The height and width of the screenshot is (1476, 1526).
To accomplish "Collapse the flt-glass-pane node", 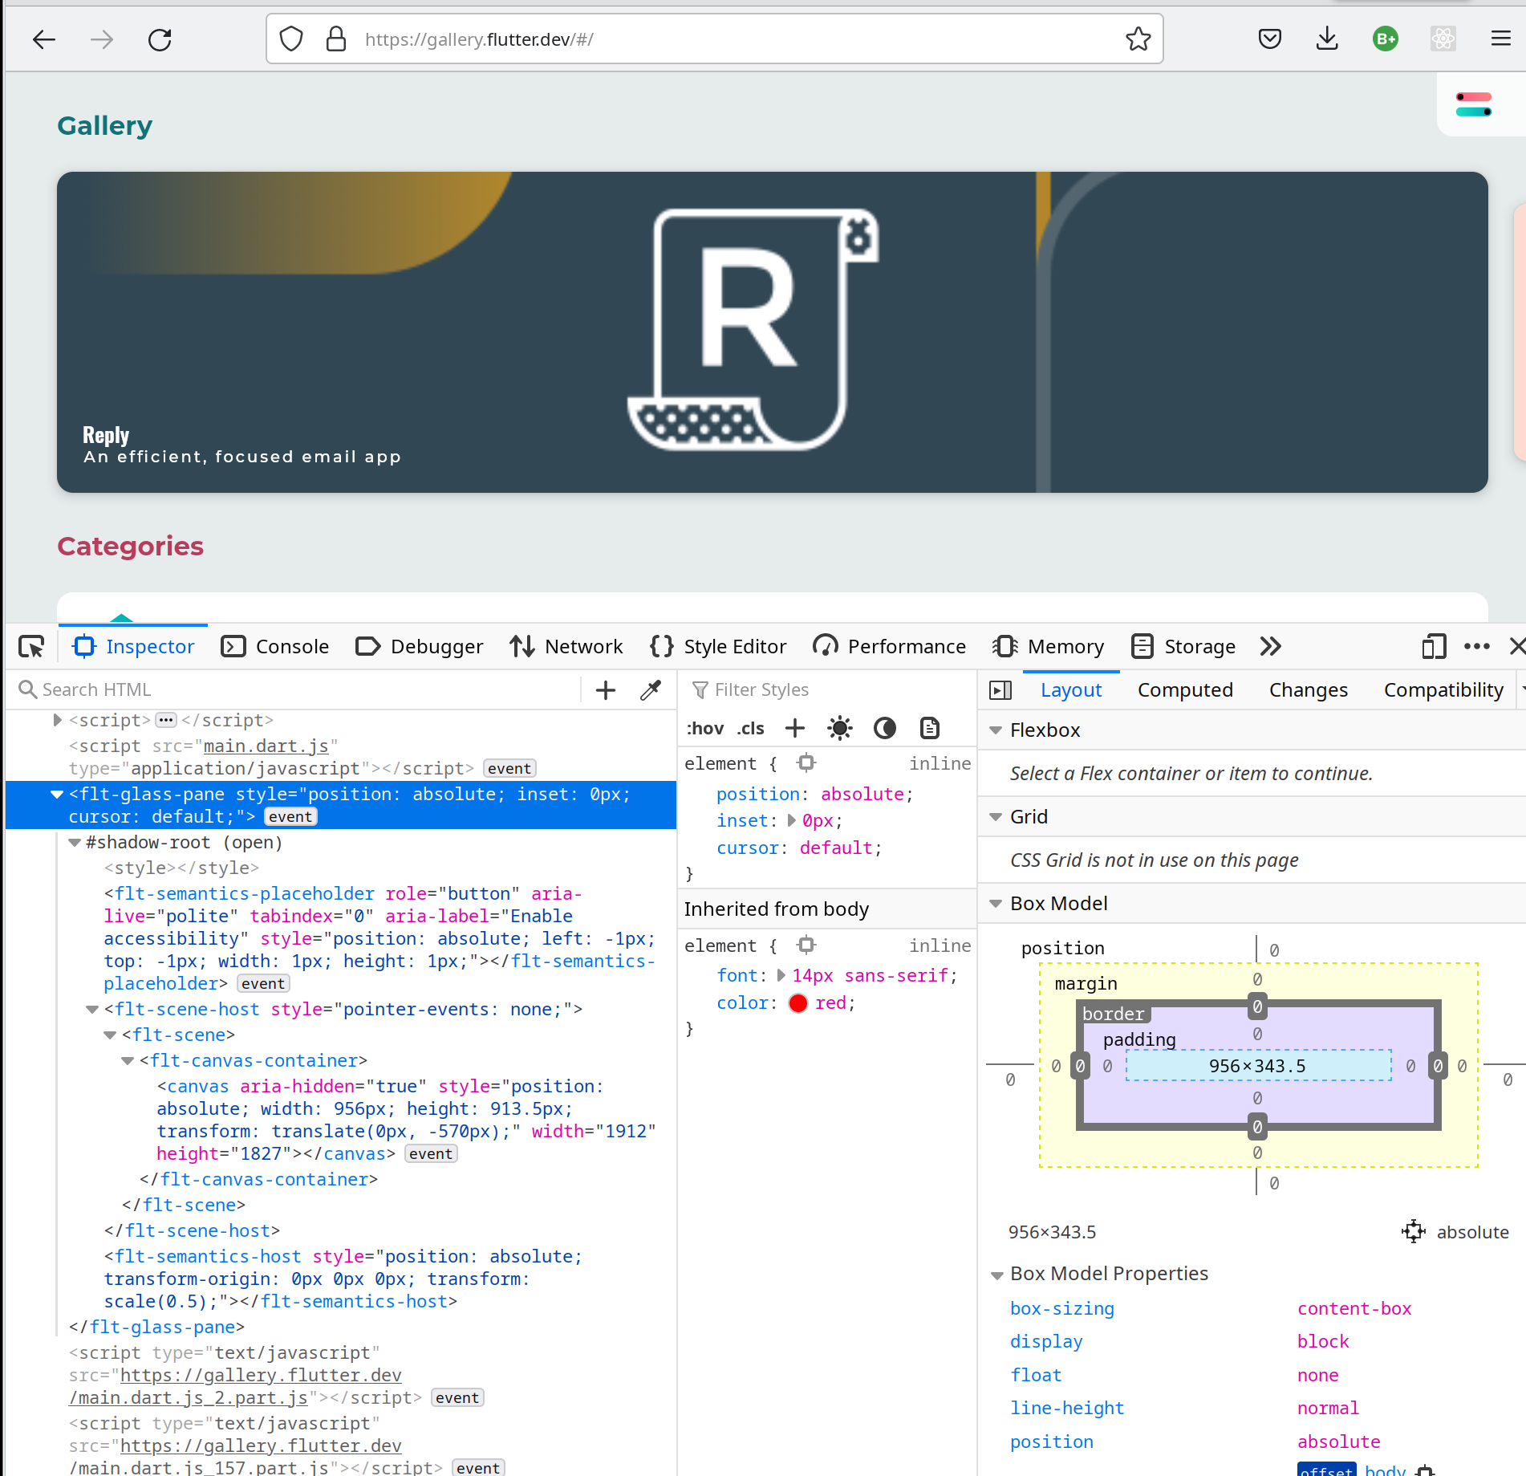I will [57, 794].
